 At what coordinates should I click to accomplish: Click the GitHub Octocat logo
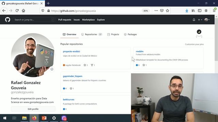pyautogui.click(x=7, y=20)
